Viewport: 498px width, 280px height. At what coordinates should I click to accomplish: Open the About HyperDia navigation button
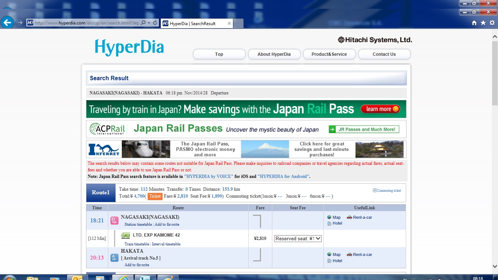(274, 54)
